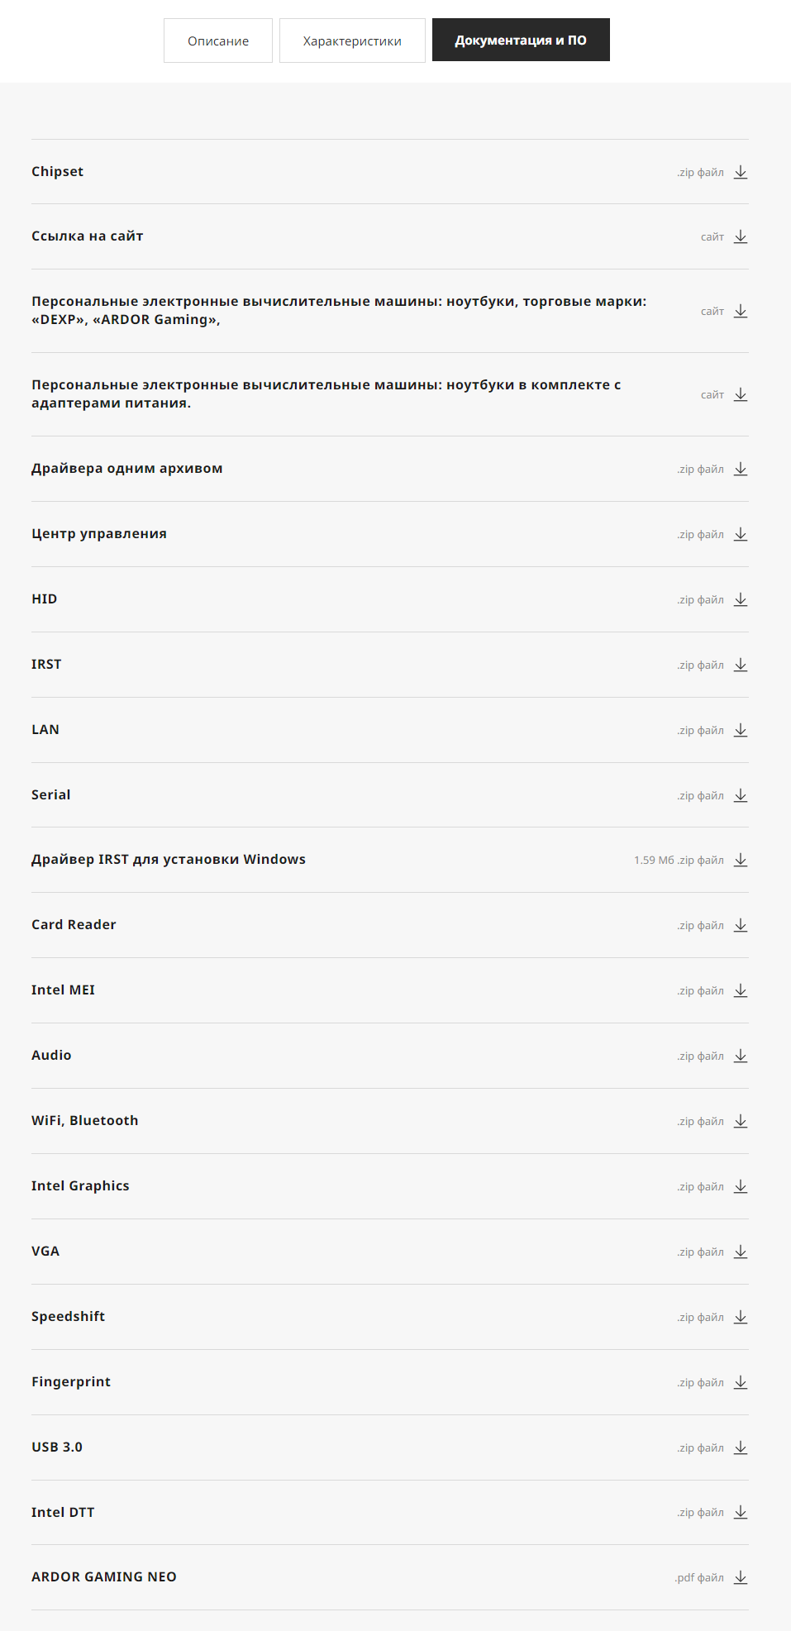The image size is (791, 1631).
Task: Click download icon for Card Reader
Action: click(x=741, y=925)
